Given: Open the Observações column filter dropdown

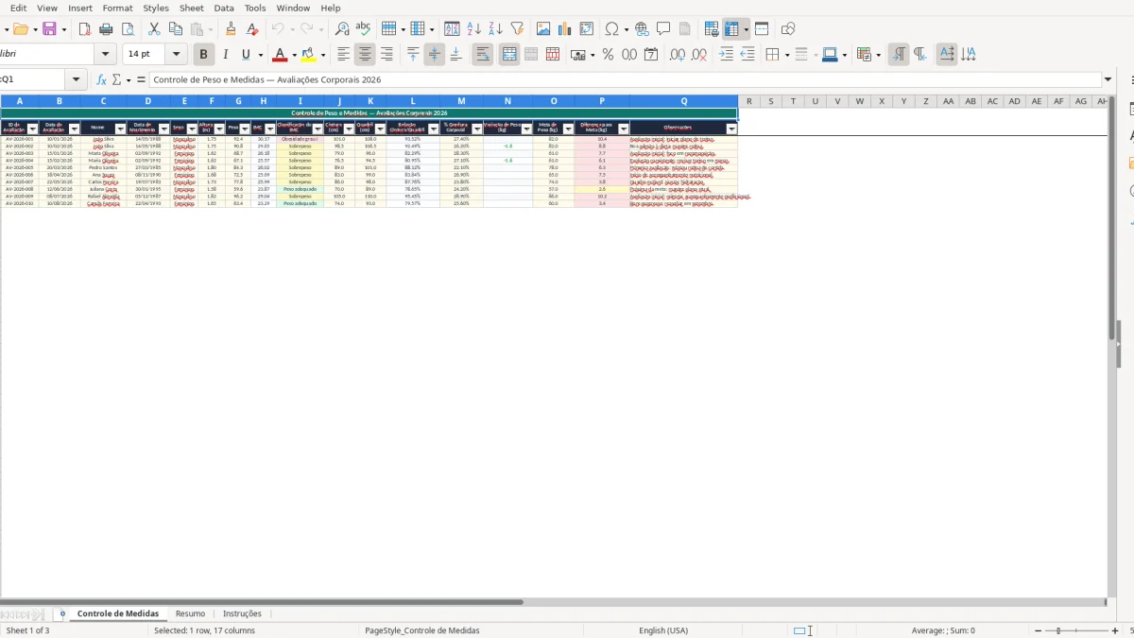Looking at the screenshot, I should tap(731, 129).
